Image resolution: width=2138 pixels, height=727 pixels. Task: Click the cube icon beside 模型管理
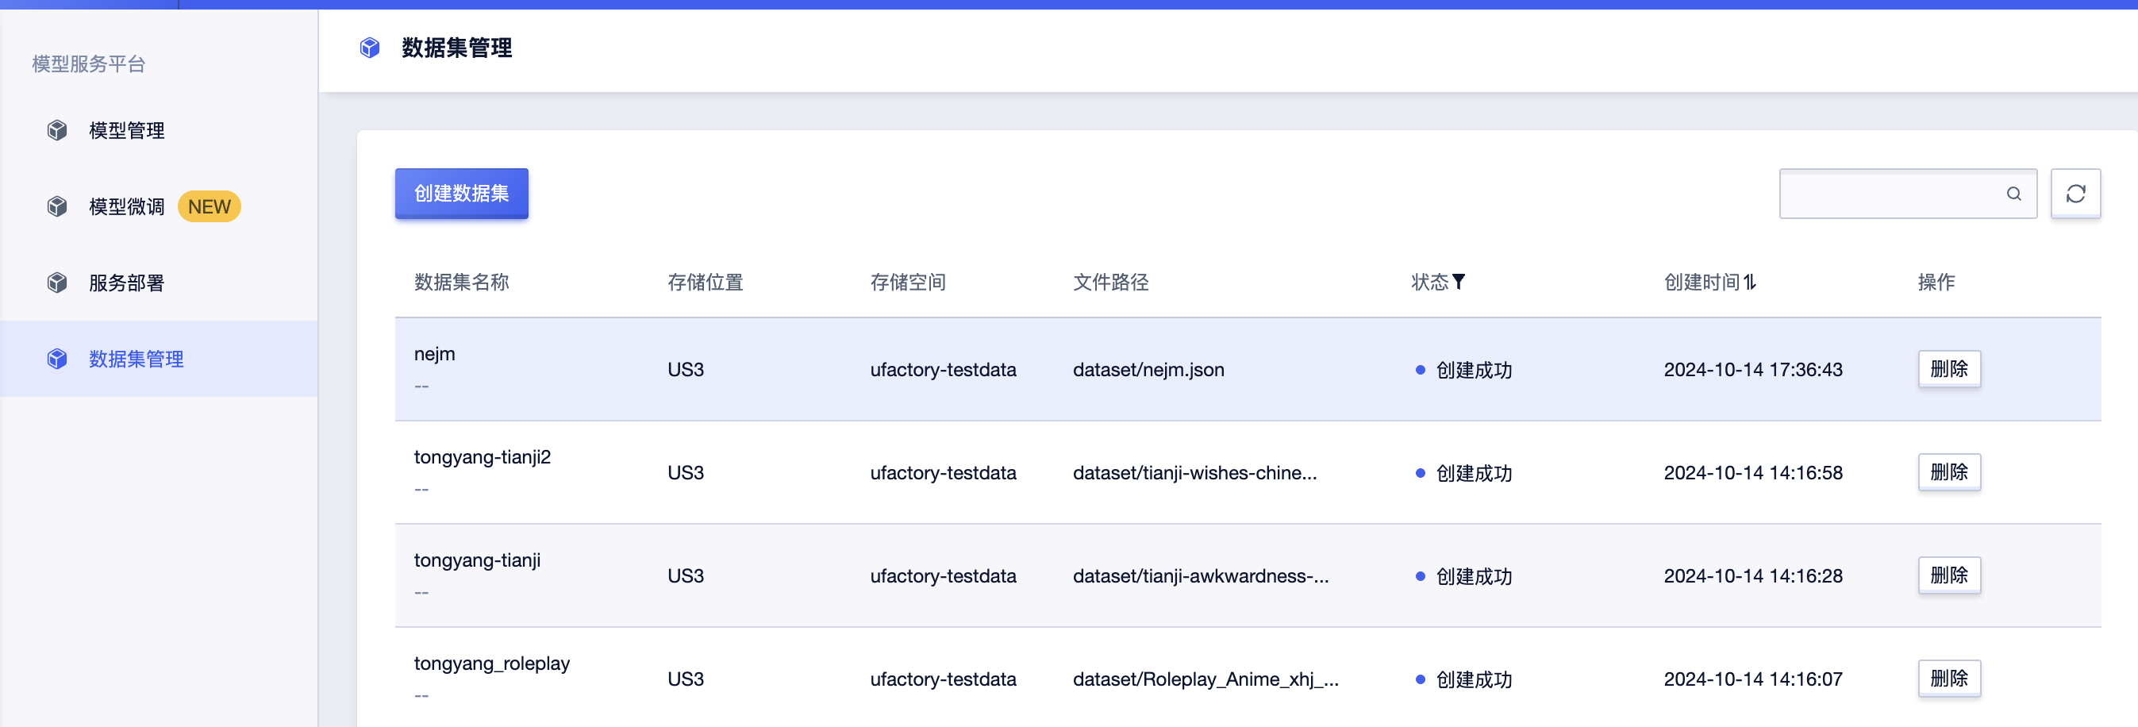pos(56,130)
